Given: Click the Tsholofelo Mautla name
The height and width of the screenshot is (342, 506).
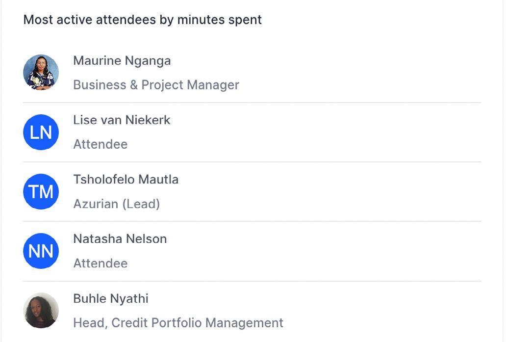Looking at the screenshot, I should coord(126,180).
